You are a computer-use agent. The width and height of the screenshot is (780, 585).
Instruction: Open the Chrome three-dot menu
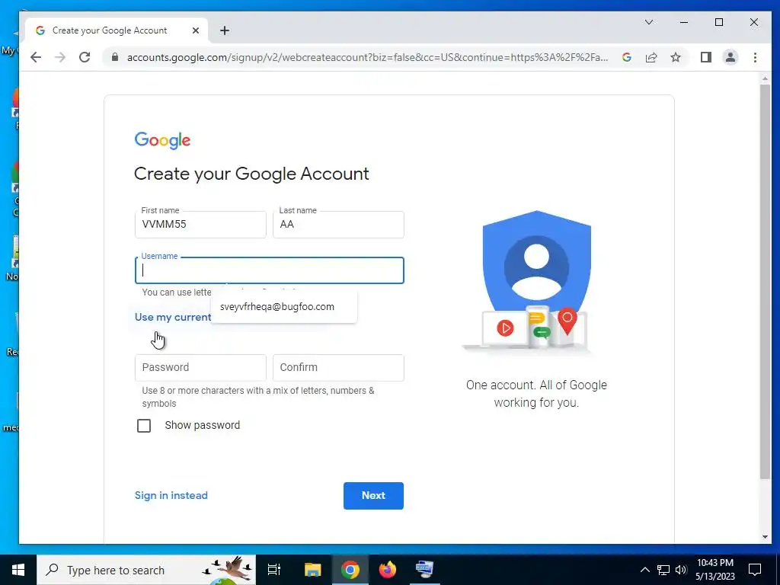point(755,57)
